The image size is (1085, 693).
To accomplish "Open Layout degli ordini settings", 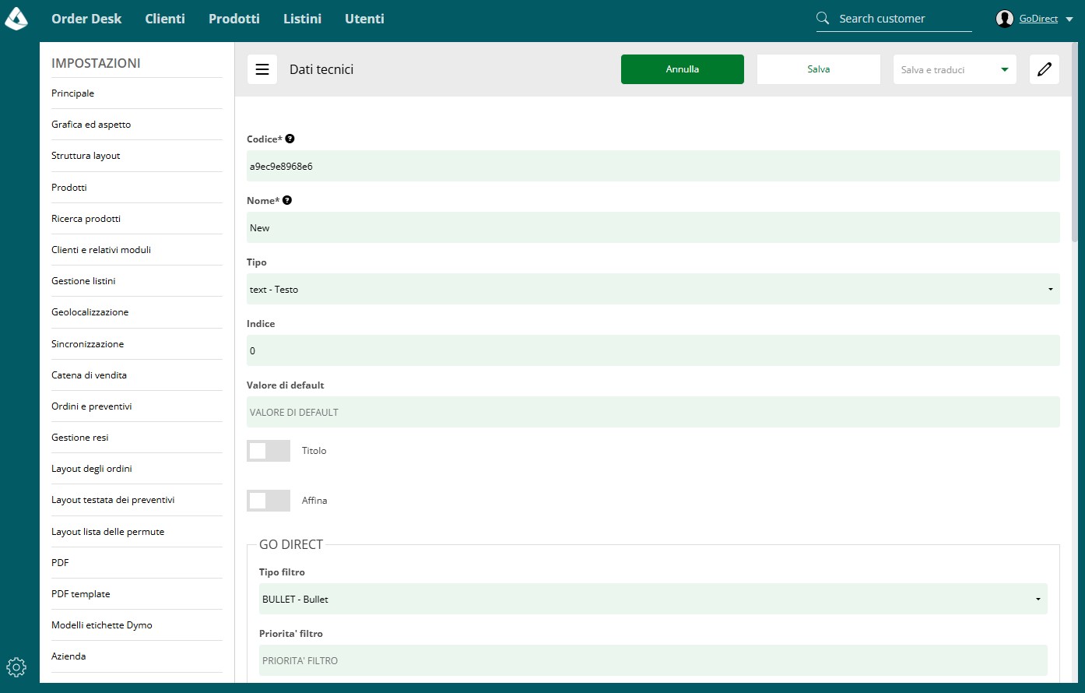I will click(137, 469).
